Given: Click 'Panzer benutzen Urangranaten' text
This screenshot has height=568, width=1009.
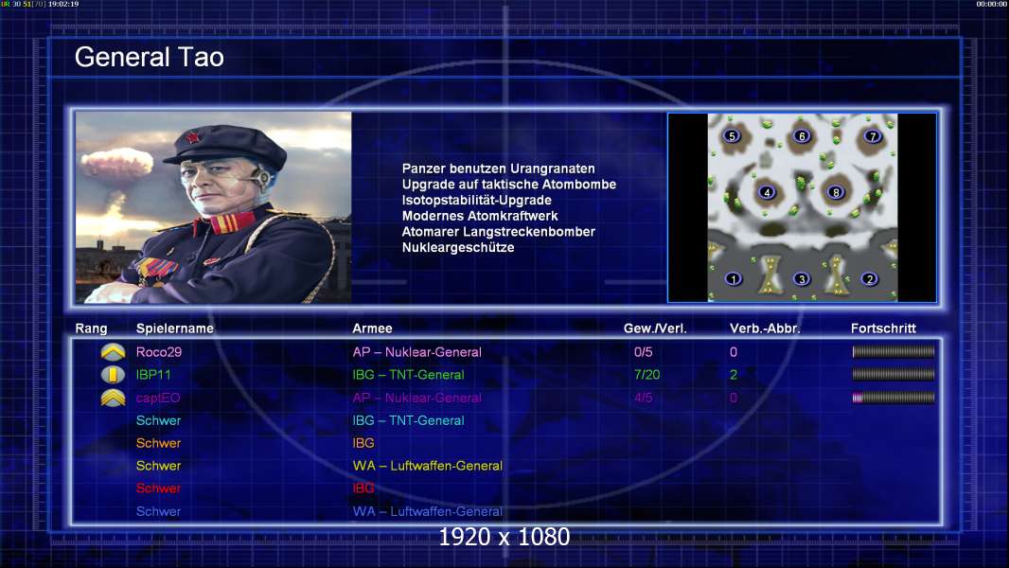Looking at the screenshot, I should point(498,169).
